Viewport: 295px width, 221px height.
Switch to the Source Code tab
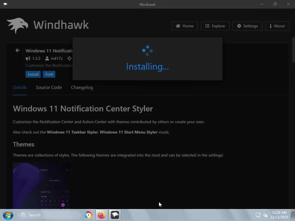tap(49, 87)
